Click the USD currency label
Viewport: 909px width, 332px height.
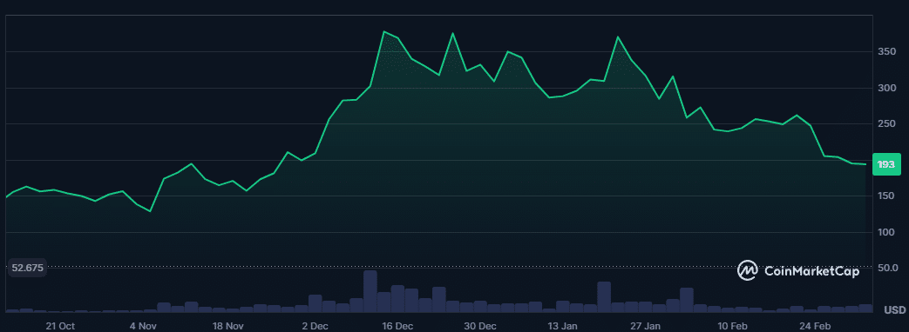tap(894, 310)
